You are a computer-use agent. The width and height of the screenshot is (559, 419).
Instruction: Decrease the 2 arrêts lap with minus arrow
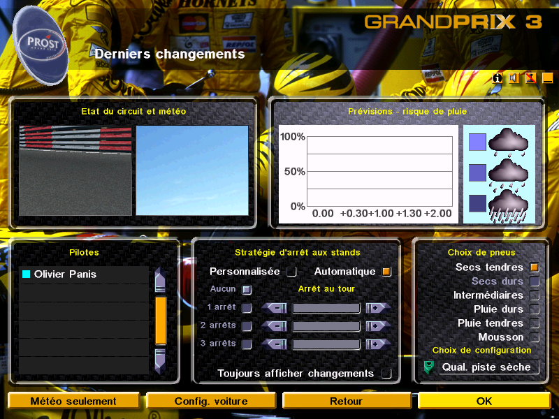tap(274, 325)
